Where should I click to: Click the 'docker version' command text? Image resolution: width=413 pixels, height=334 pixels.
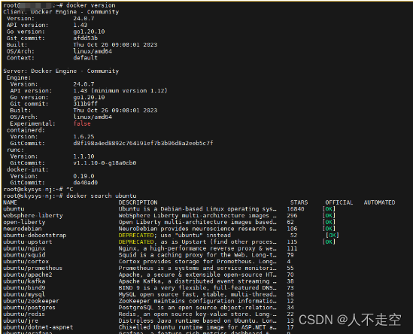click(x=90, y=5)
